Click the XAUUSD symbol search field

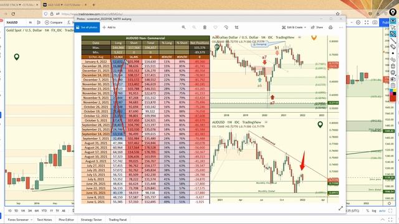click(x=12, y=22)
